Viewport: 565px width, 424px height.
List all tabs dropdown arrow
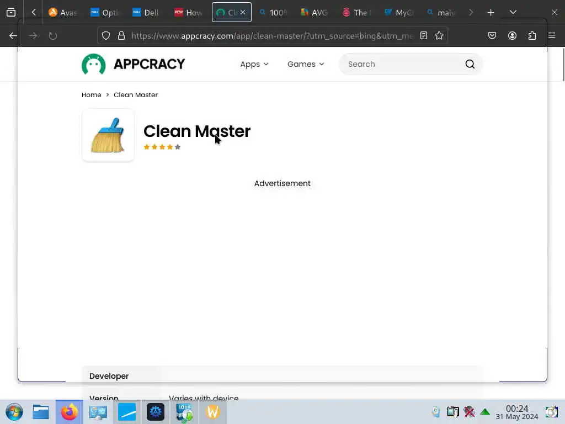[513, 12]
